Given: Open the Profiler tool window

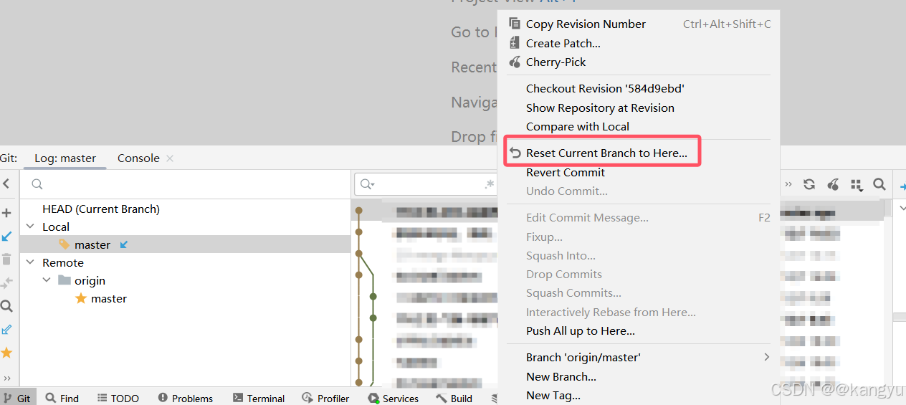Looking at the screenshot, I should point(326,398).
